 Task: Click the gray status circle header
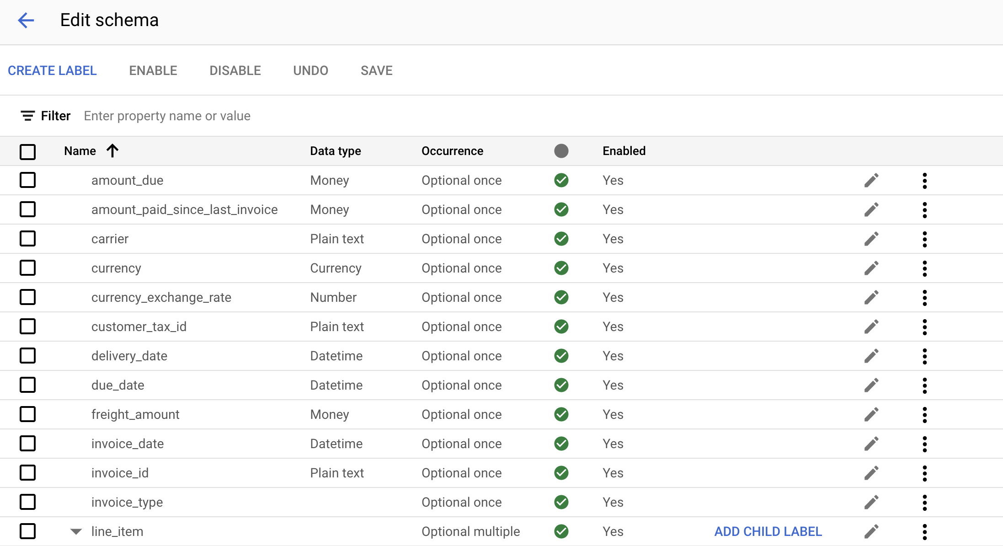(561, 151)
